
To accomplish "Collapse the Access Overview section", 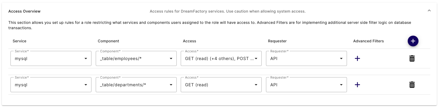I will coord(429,11).
